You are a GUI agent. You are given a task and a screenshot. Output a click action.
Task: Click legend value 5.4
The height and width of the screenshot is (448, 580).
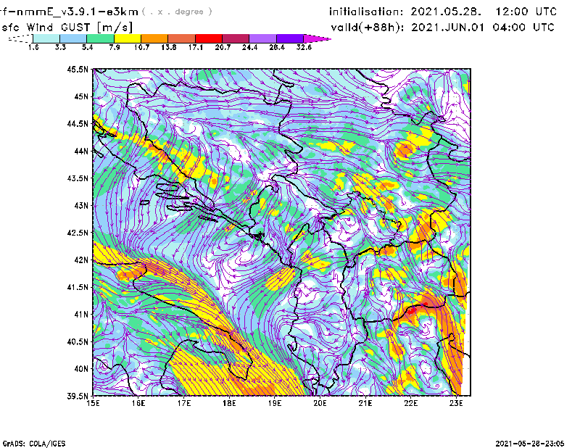(87, 47)
